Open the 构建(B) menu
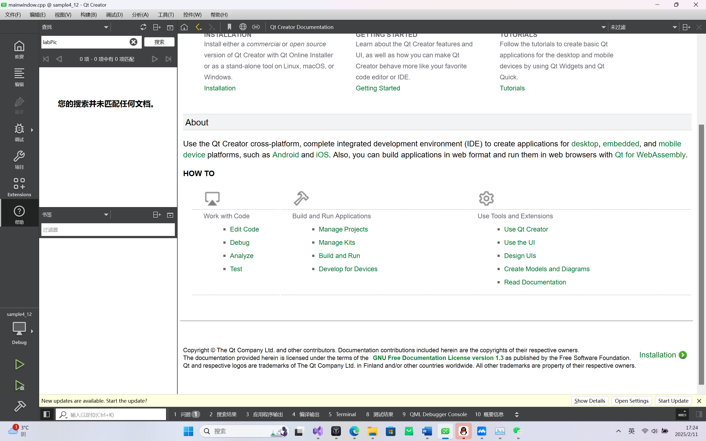Screen dimensions: 706x441 pyautogui.click(x=89, y=15)
